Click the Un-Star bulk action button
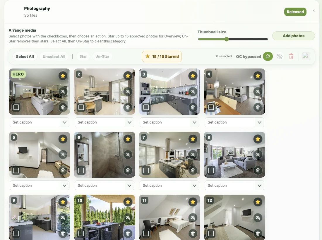The width and height of the screenshot is (322, 240). click(x=102, y=56)
